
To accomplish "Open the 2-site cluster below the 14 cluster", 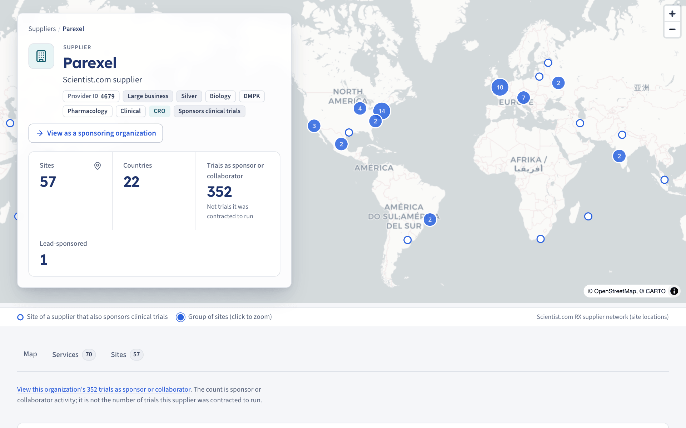I will tap(376, 121).
